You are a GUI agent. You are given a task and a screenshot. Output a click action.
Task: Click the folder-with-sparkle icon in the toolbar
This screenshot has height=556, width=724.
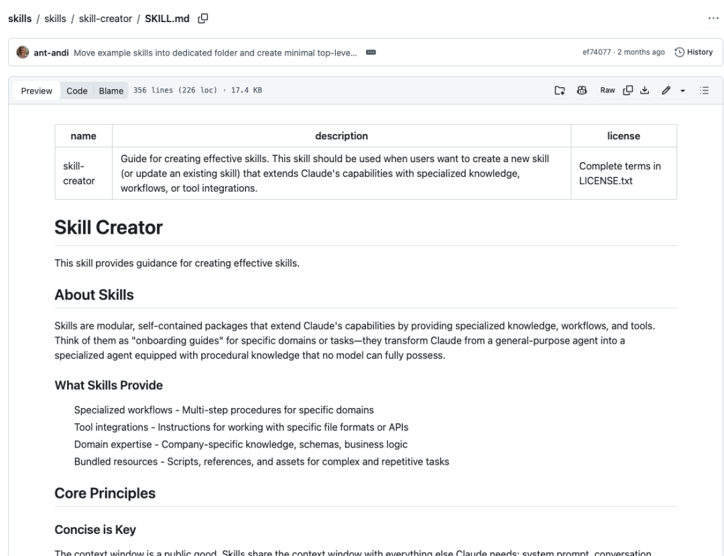point(560,90)
